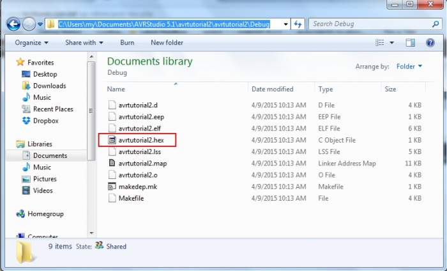Screen dimensions: 447x271
Task: Select file avrtutorial2.o
Action: 138,175
